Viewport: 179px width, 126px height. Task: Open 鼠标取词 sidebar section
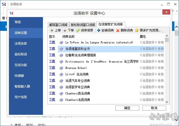coord(26,54)
